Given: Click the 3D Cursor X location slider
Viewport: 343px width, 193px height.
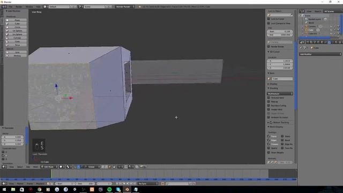Looking at the screenshot, I should point(280,61).
